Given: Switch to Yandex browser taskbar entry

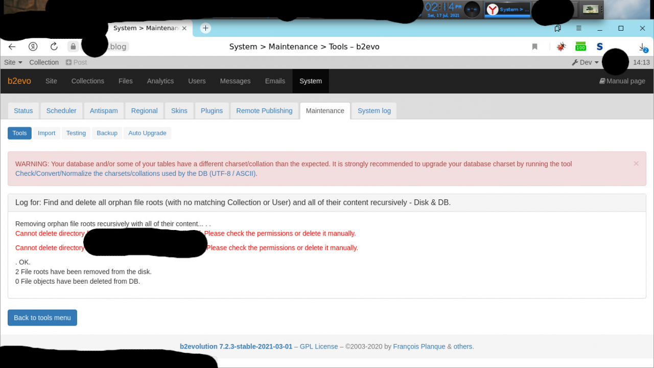Looking at the screenshot, I should pyautogui.click(x=508, y=9).
